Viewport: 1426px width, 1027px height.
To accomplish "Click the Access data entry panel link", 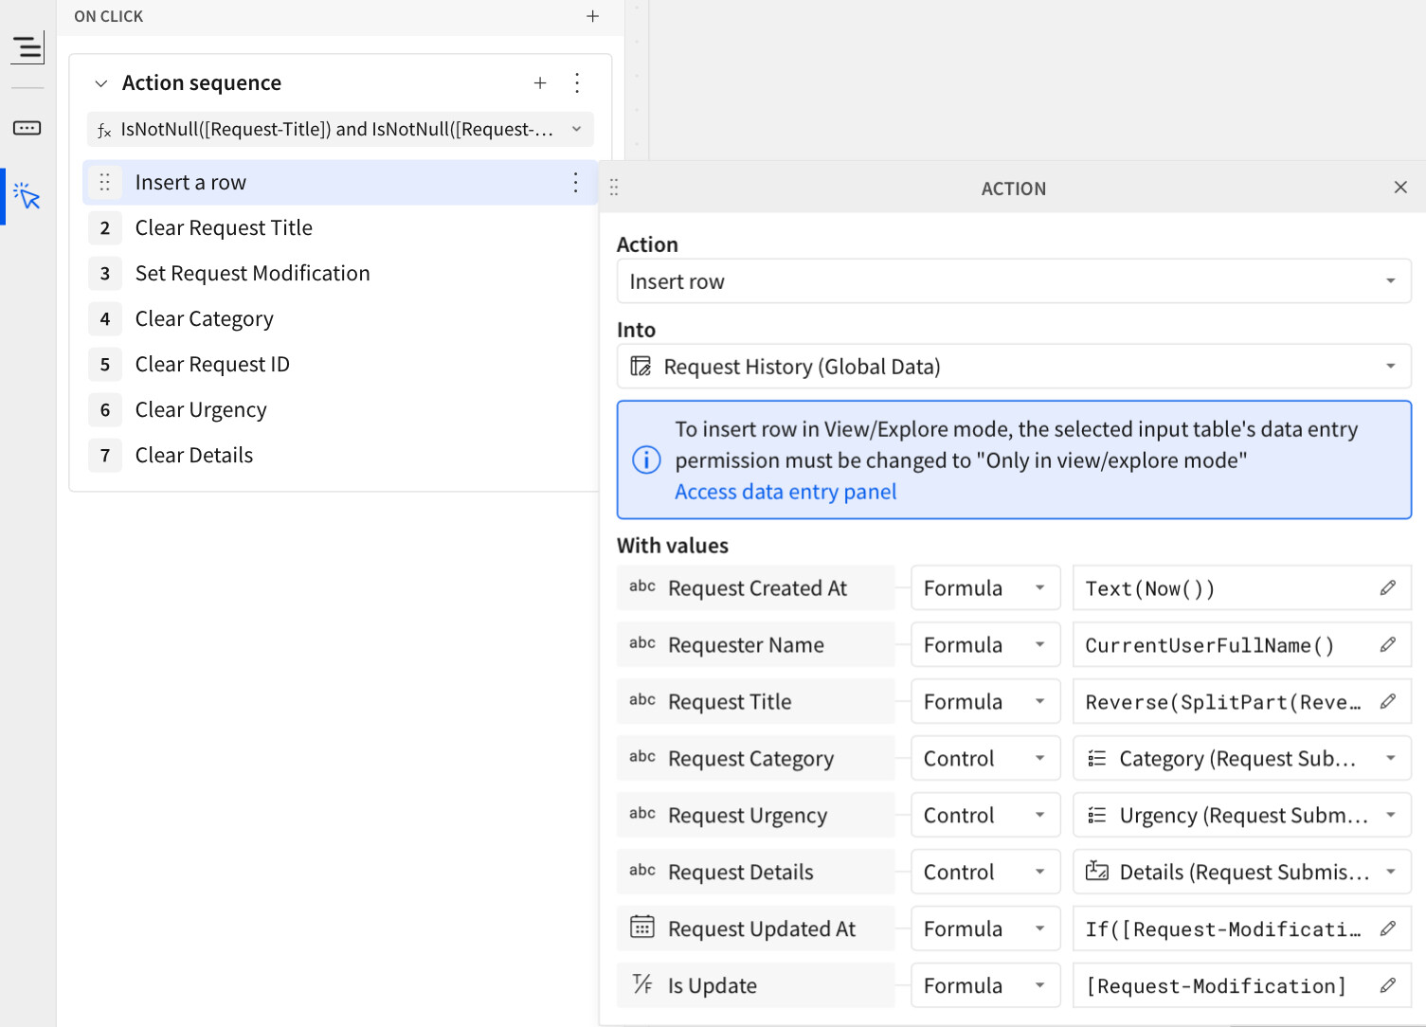I will click(x=785, y=492).
